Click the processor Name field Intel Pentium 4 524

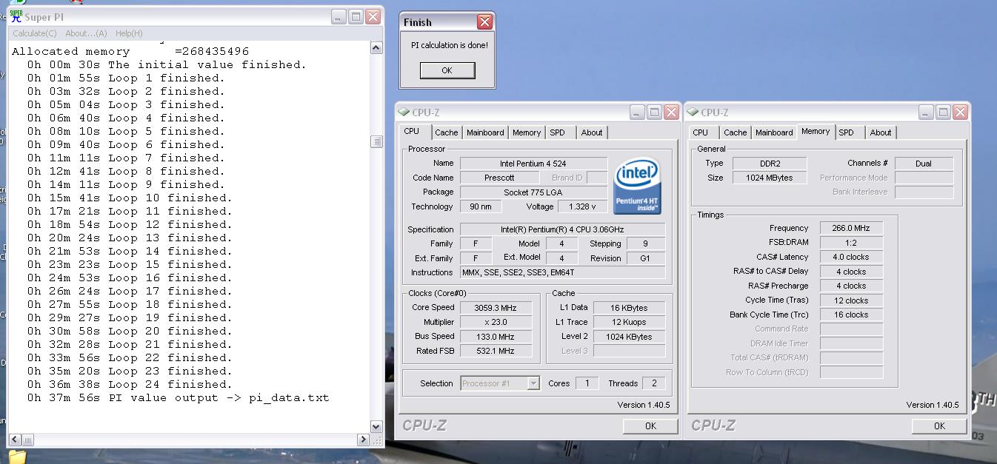(x=533, y=164)
